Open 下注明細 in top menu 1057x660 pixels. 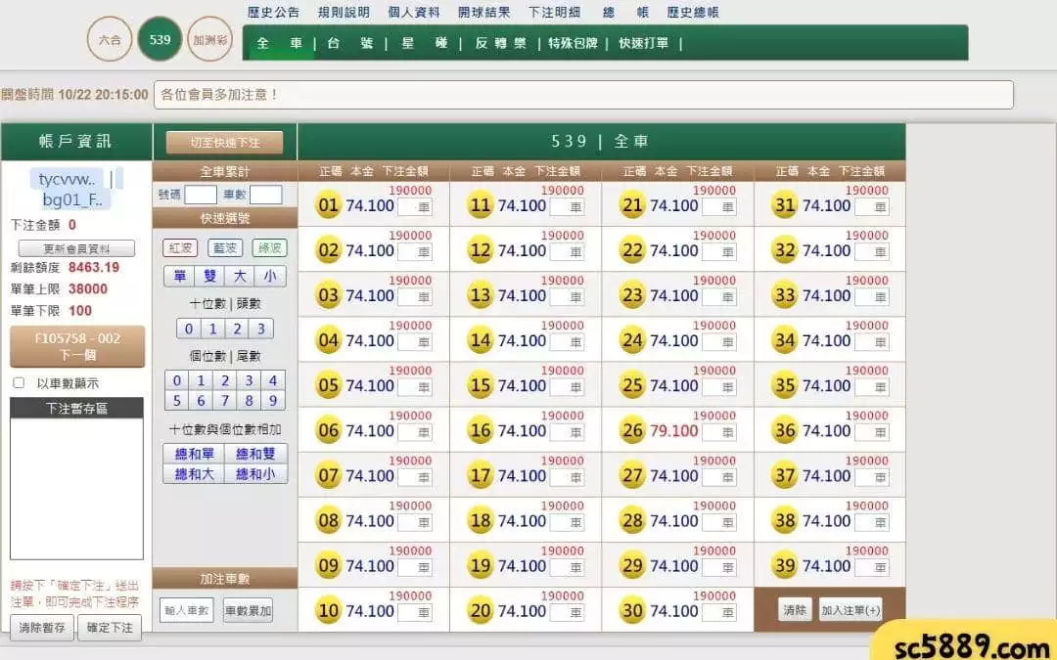pyautogui.click(x=554, y=12)
